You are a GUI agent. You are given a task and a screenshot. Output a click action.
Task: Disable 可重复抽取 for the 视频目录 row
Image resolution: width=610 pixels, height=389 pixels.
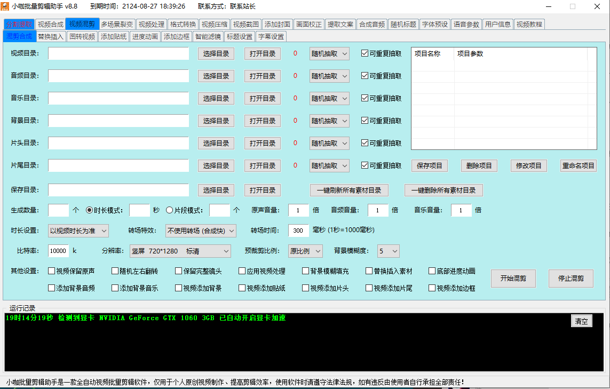[x=365, y=53]
